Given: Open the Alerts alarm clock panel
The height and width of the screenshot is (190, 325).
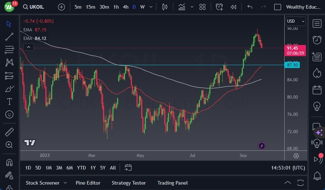Looking at the screenshot, I should click(317, 40).
